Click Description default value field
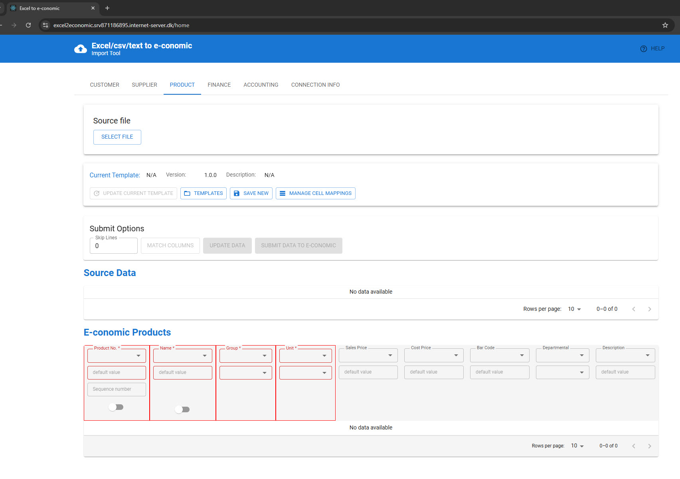 point(625,372)
